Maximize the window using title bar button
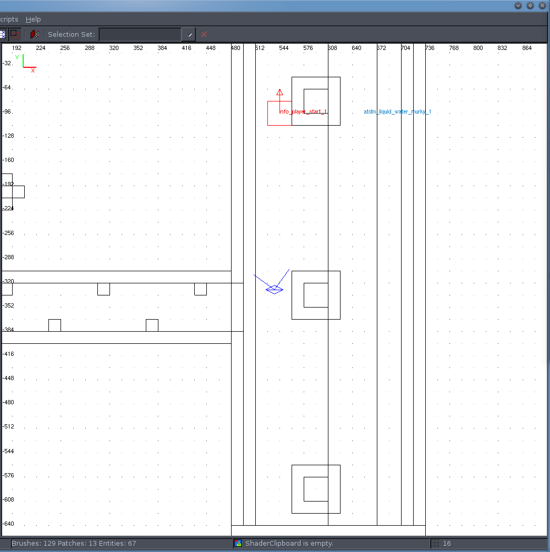Screen dimensions: 550x552 click(x=531, y=6)
